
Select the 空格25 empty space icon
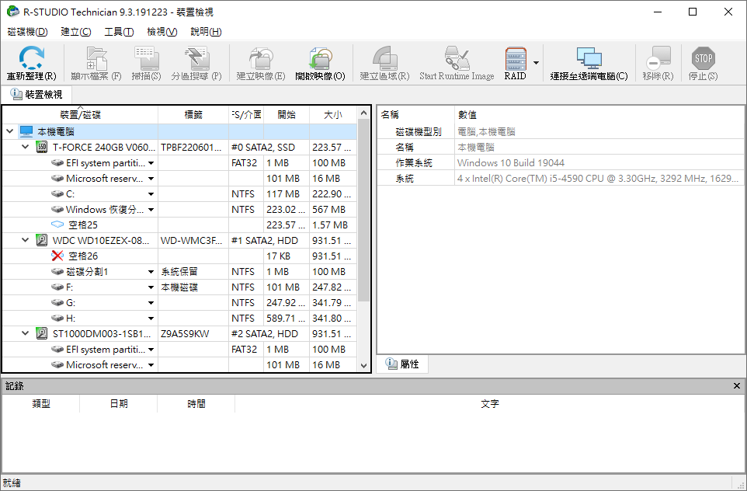point(57,225)
